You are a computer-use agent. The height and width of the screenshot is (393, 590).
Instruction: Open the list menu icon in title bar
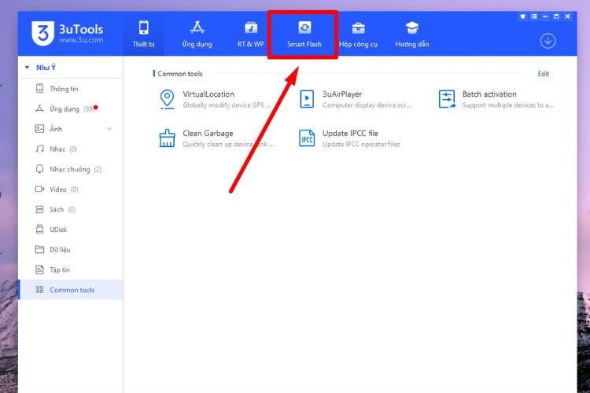(534, 17)
